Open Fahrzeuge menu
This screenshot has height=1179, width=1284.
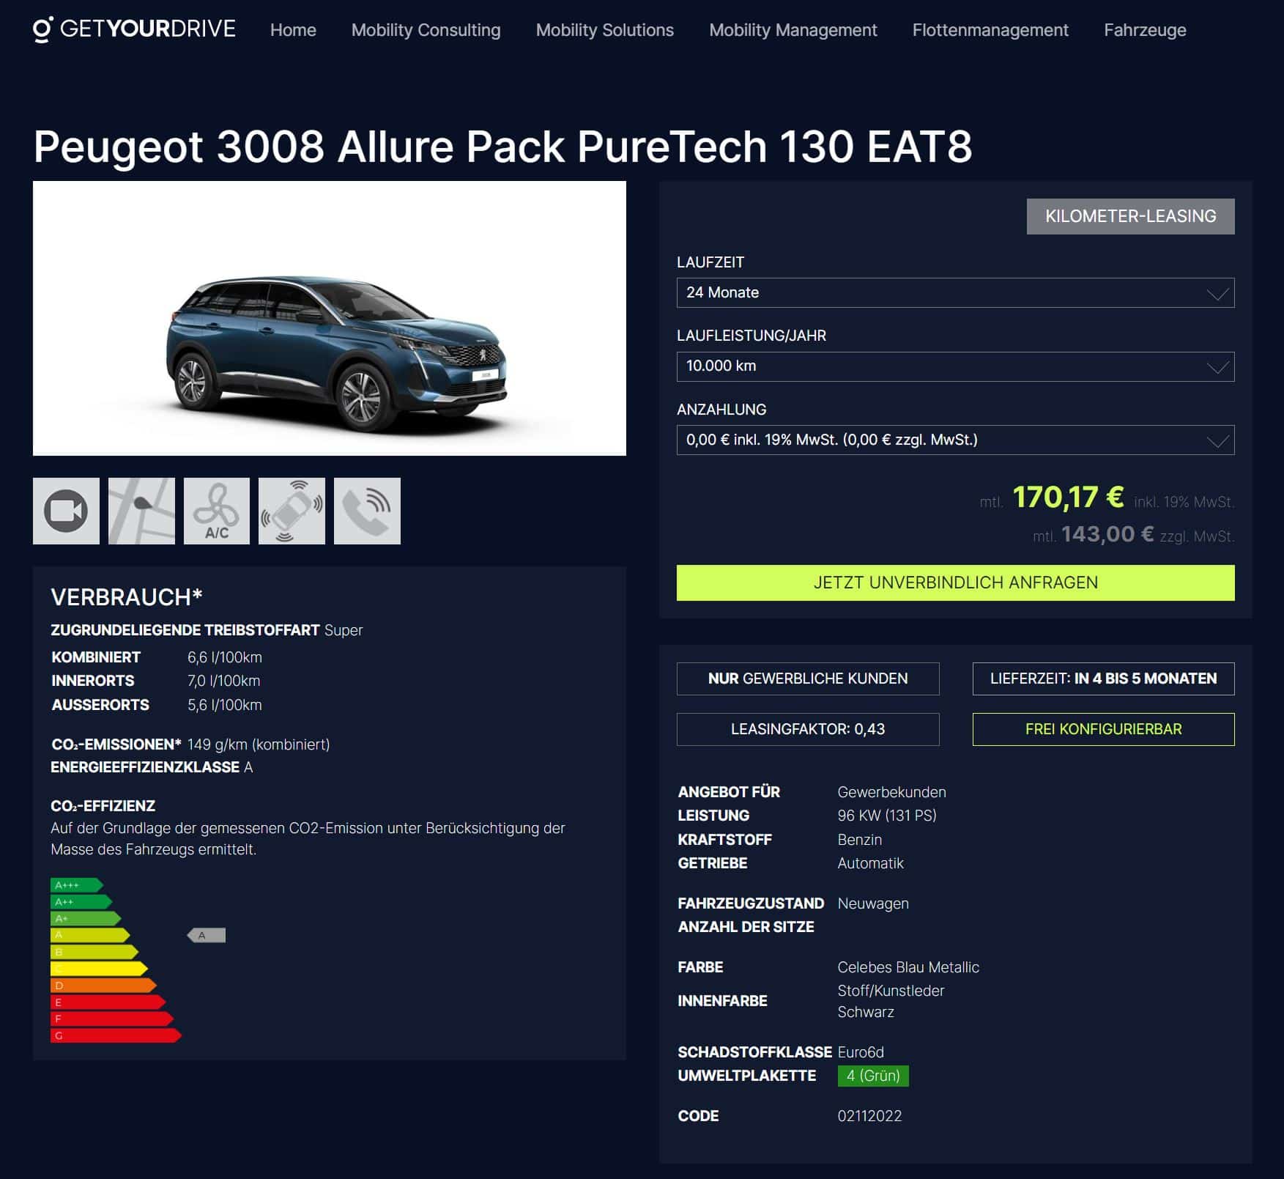click(x=1145, y=30)
